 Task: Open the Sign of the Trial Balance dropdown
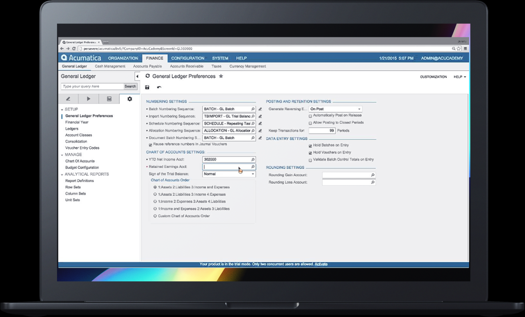click(x=252, y=174)
